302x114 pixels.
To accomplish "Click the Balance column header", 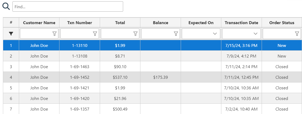I will 161,23.
